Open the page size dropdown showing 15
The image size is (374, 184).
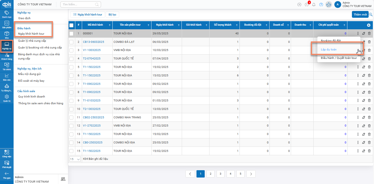[x=75, y=159]
